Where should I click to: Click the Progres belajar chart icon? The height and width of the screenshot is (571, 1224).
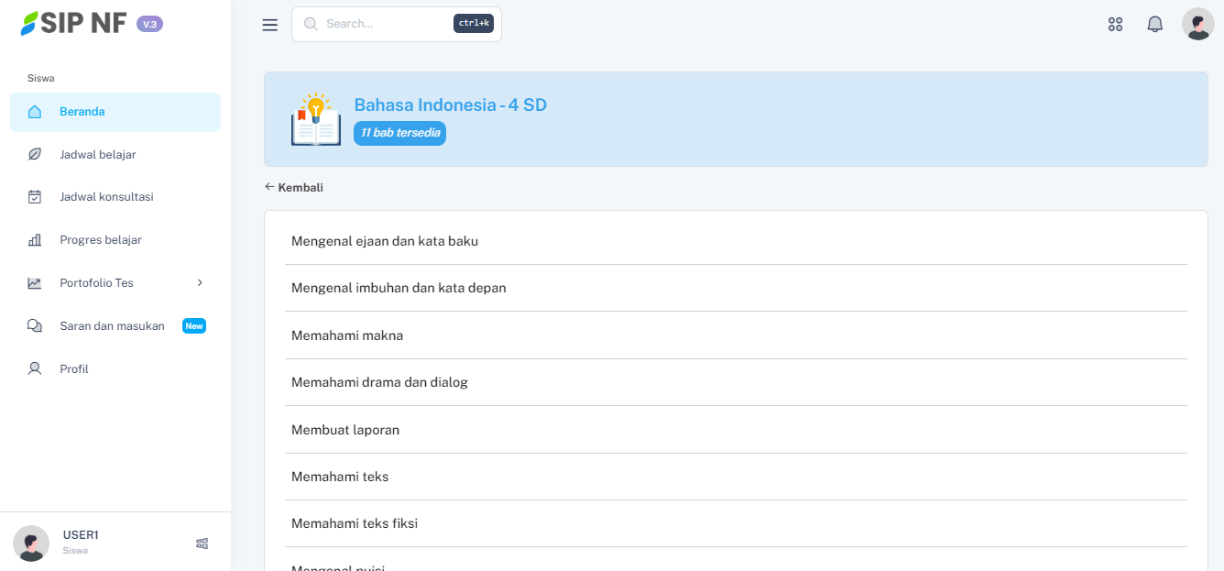pyautogui.click(x=35, y=240)
